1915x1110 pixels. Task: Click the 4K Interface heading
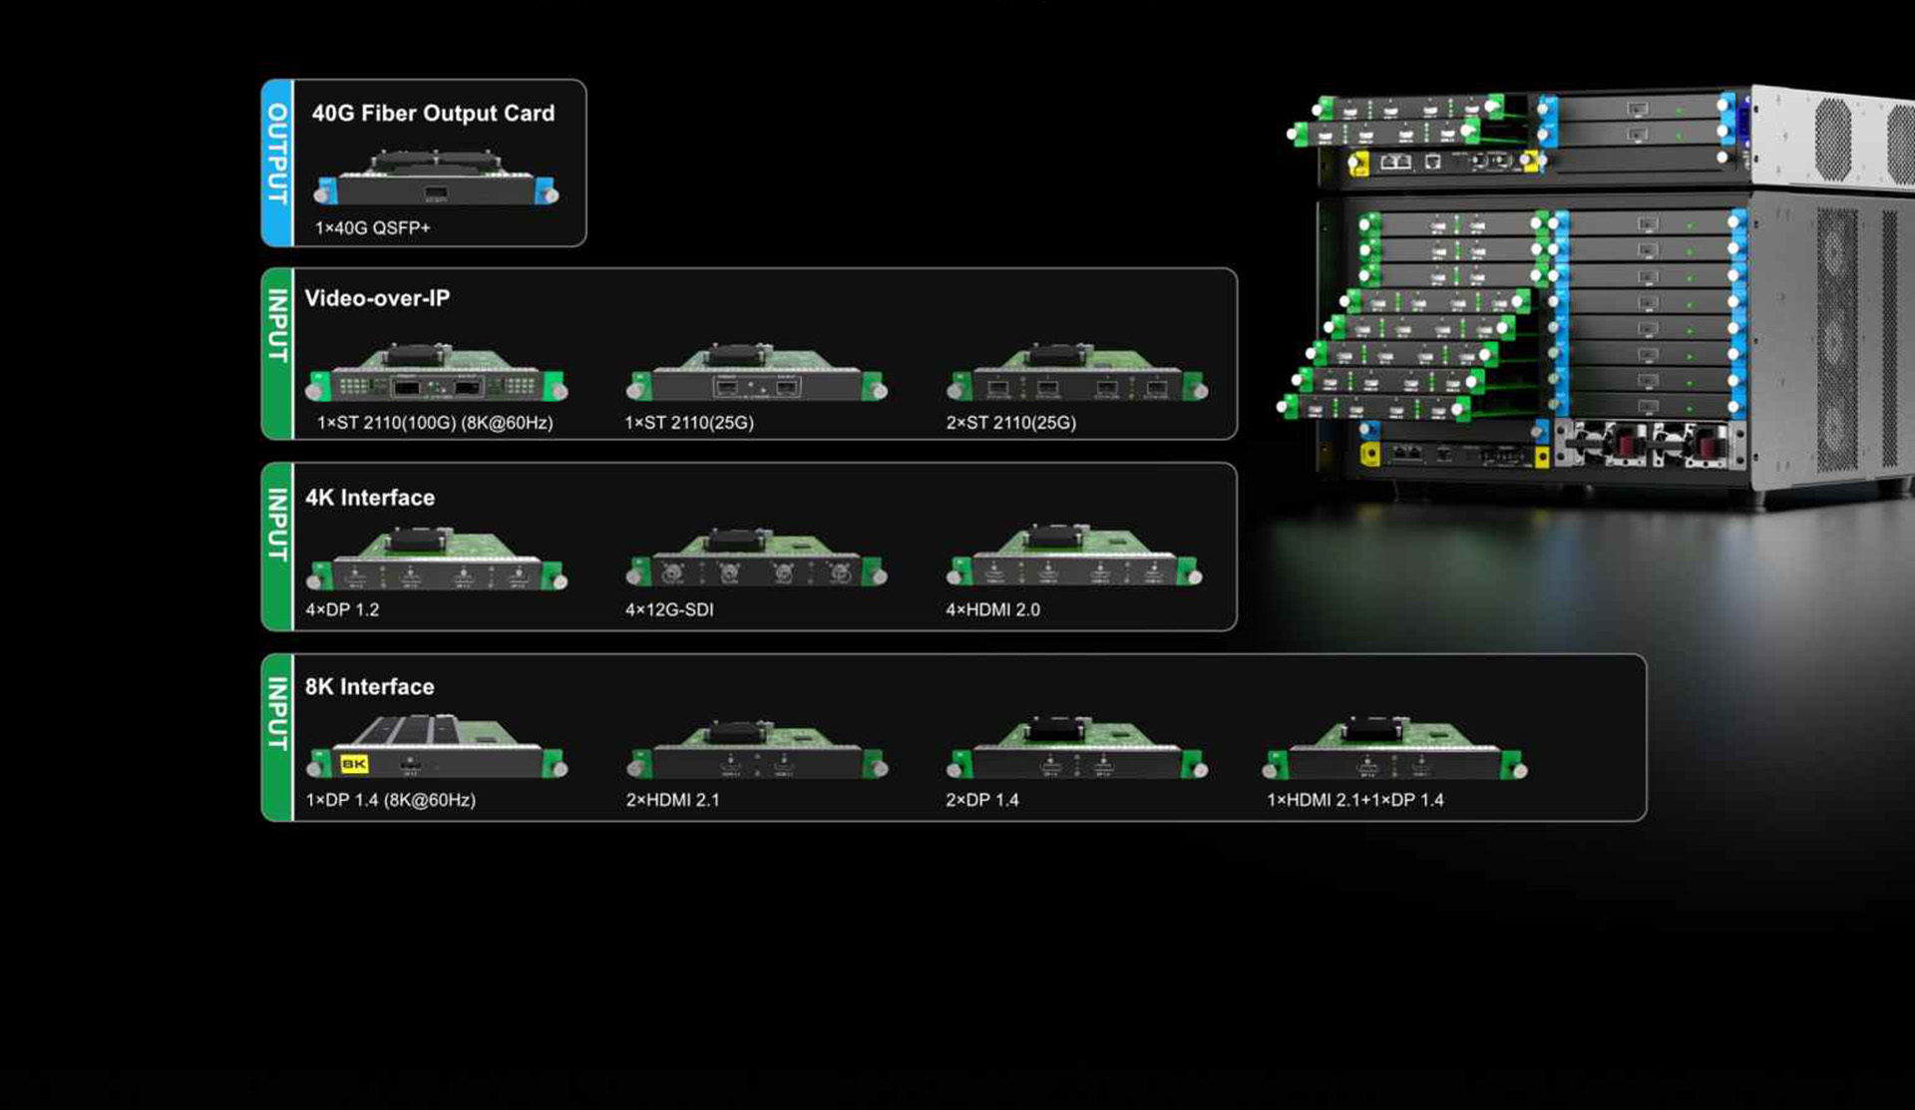369,497
